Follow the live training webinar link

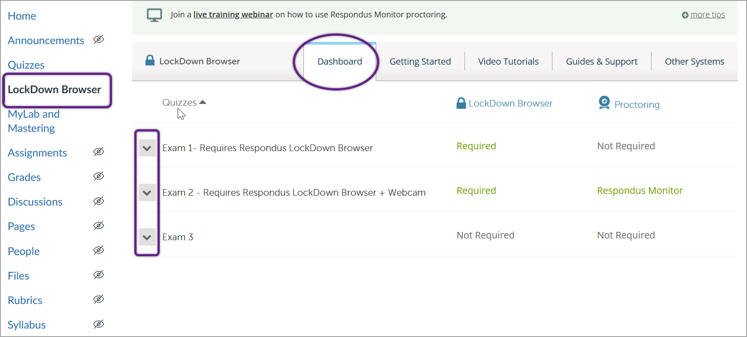pyautogui.click(x=233, y=15)
